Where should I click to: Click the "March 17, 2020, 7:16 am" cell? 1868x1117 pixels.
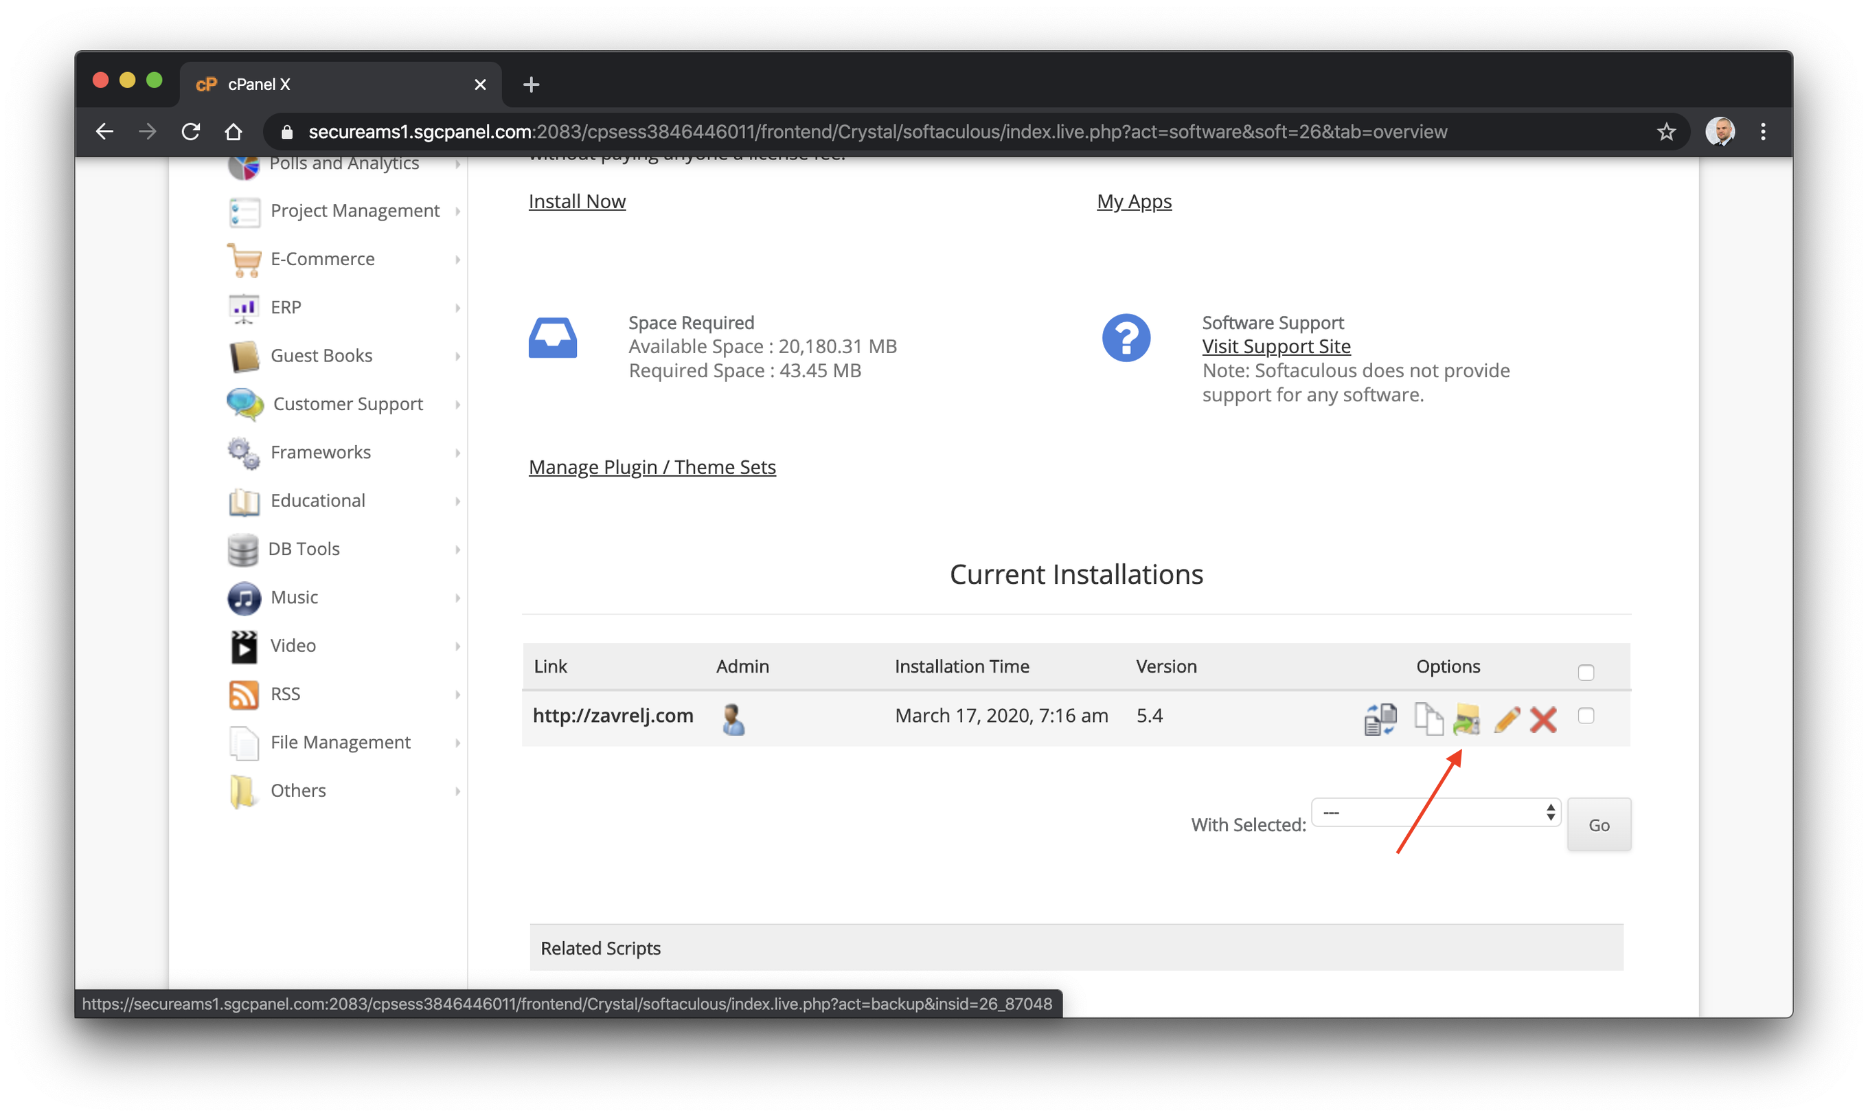point(1001,715)
